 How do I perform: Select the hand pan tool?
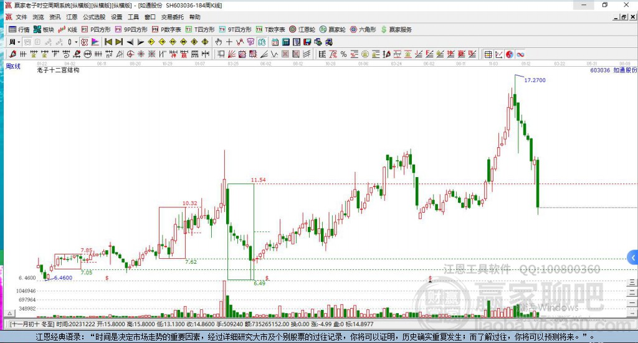click(219, 42)
